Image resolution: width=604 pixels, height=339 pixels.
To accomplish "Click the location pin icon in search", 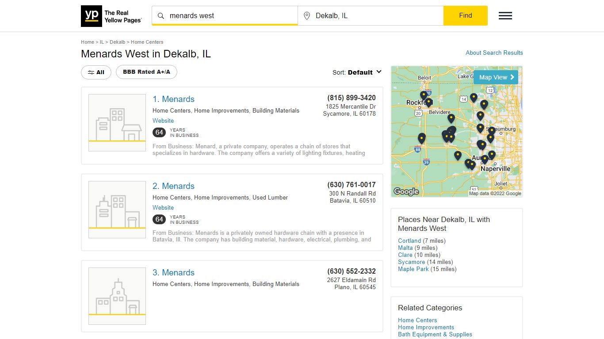I will coord(307,16).
